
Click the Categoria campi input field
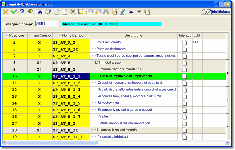click(47, 24)
